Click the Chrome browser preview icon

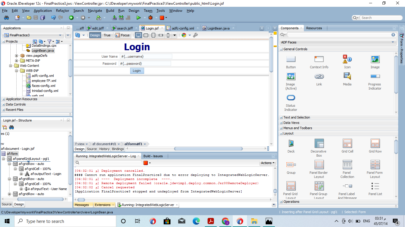pyautogui.click(x=184, y=35)
